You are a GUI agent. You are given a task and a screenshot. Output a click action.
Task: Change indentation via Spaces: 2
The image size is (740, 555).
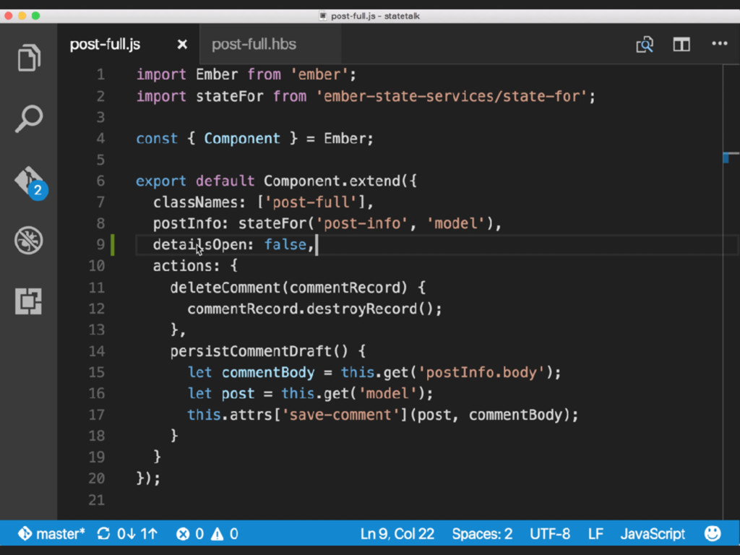point(482,534)
